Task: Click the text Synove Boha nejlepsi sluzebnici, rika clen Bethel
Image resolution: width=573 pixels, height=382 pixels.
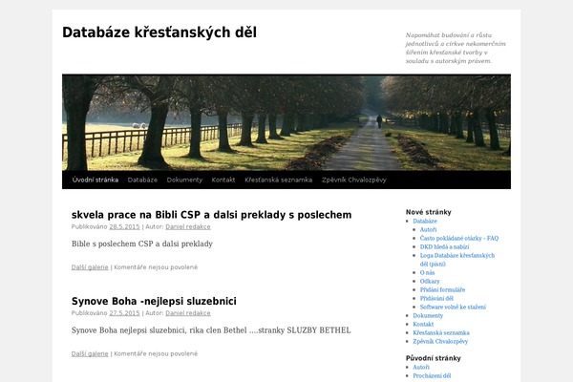Action: [159, 330]
